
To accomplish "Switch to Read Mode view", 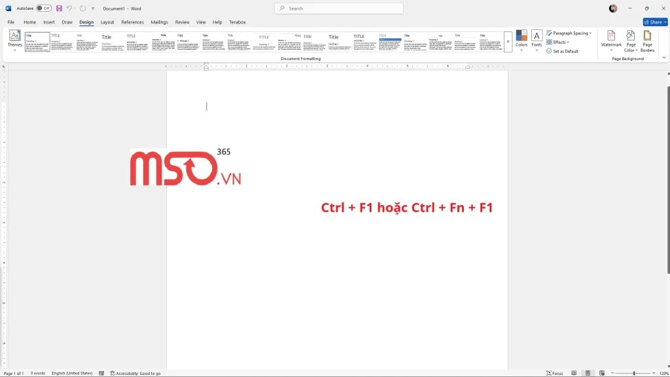I will point(574,372).
